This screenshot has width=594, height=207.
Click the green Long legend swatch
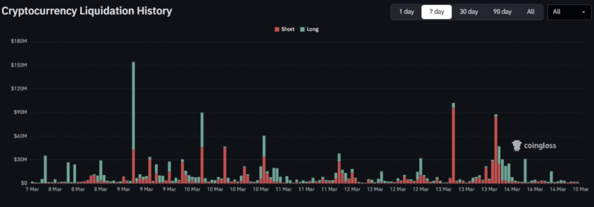tap(302, 29)
